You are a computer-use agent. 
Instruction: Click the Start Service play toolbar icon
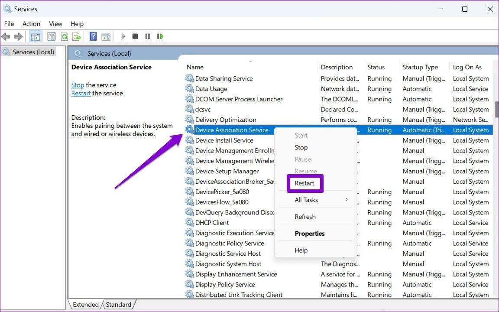pos(123,36)
